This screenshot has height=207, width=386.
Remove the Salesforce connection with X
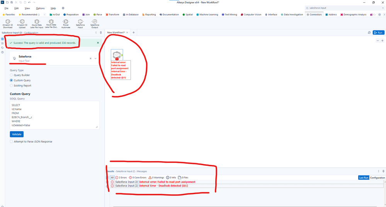tap(90, 59)
